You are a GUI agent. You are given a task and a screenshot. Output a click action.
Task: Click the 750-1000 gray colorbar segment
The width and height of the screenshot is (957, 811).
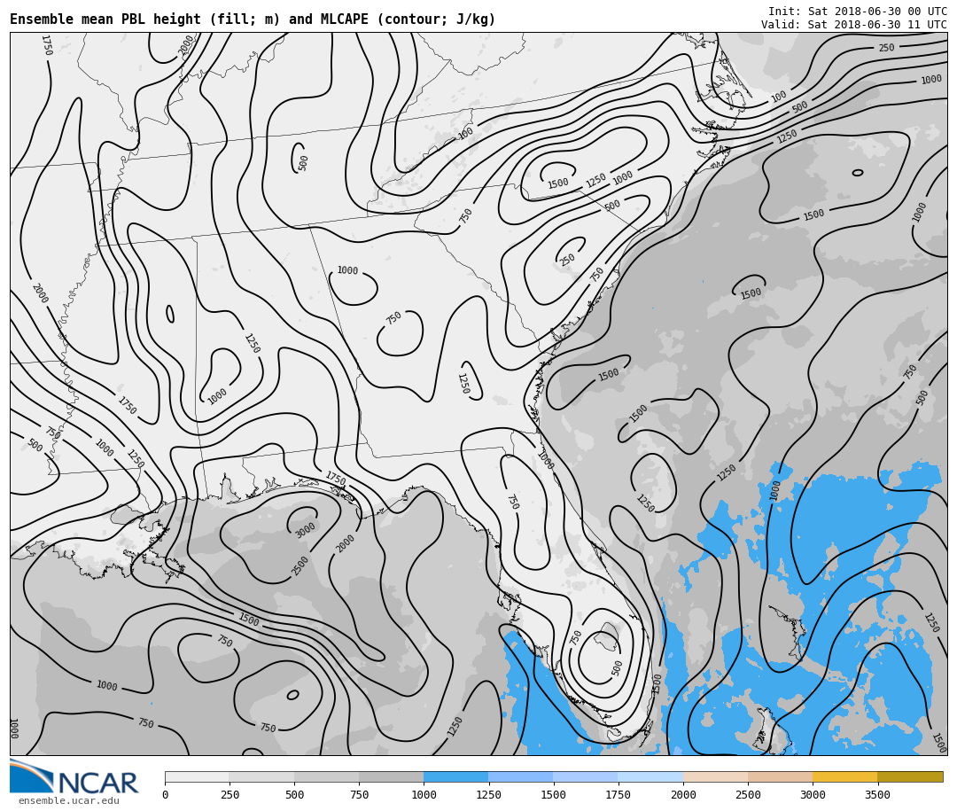coord(392,776)
